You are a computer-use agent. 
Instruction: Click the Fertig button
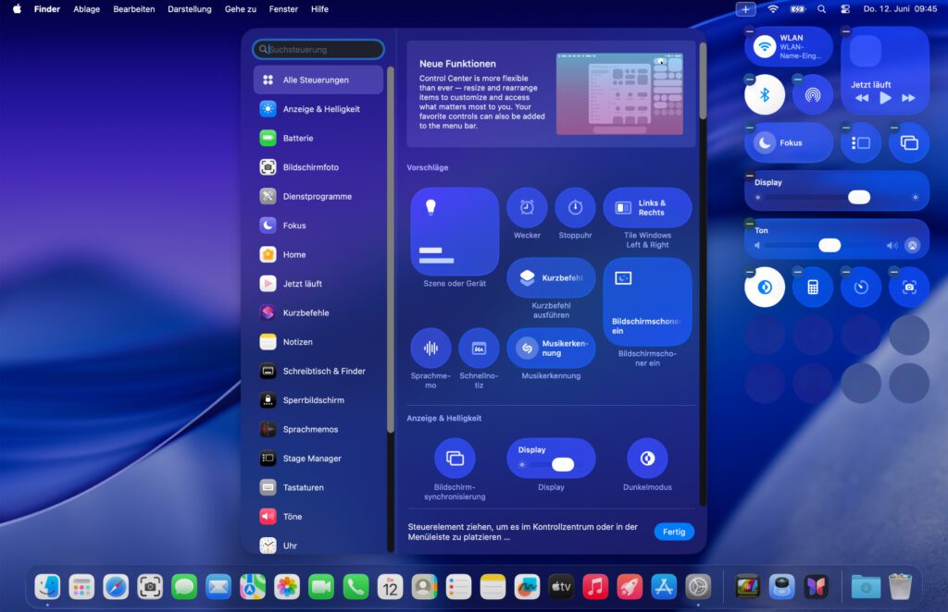pyautogui.click(x=674, y=532)
